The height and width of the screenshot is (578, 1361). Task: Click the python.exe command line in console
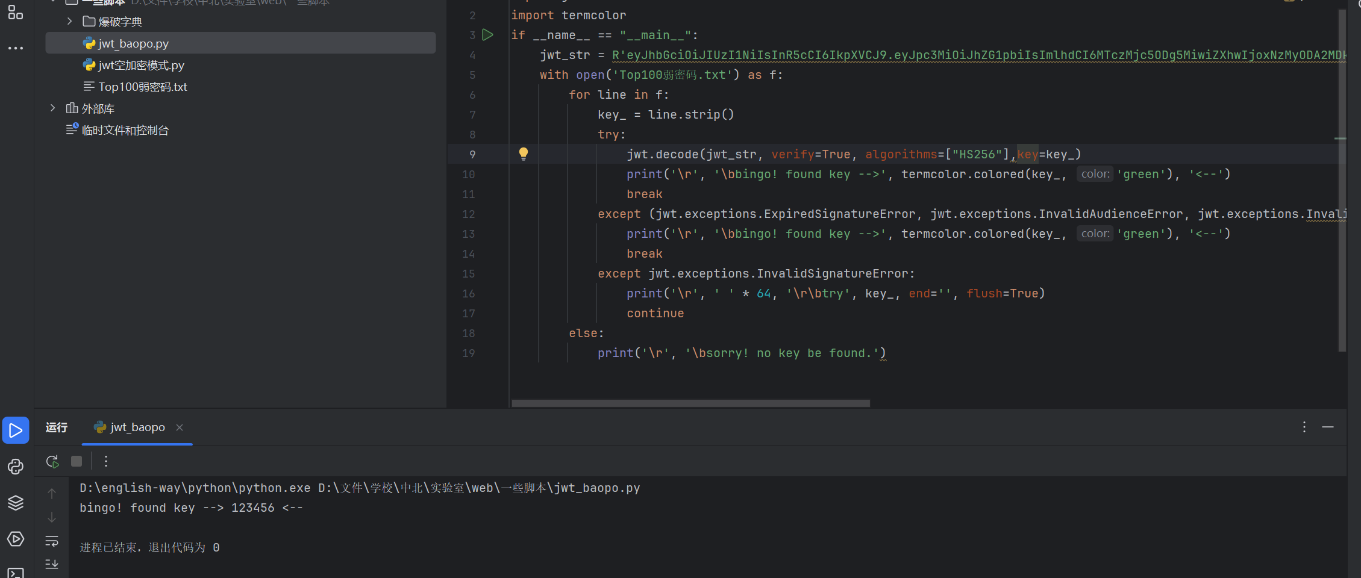pyautogui.click(x=360, y=488)
